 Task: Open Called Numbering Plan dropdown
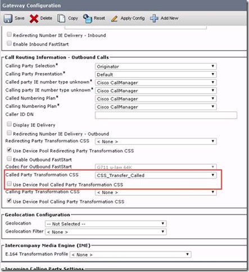pos(156,99)
